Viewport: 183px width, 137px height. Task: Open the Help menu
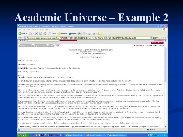click(x=47, y=29)
